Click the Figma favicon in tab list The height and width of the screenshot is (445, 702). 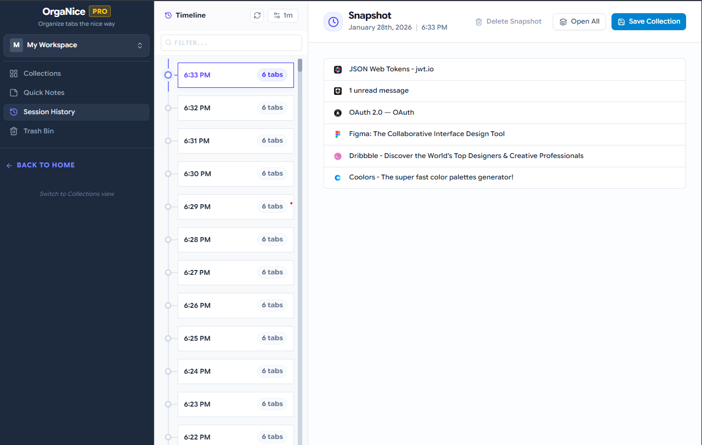(337, 134)
